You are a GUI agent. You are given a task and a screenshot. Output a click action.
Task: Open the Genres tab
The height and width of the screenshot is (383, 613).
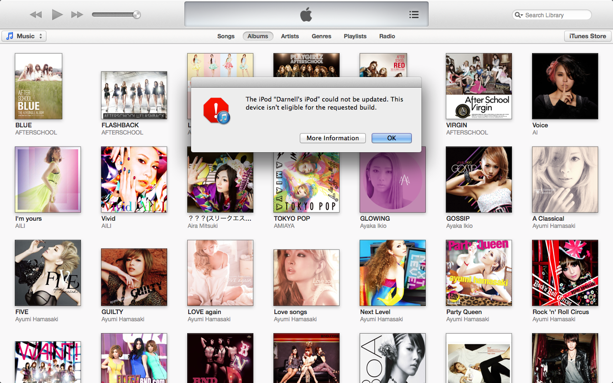tap(321, 36)
